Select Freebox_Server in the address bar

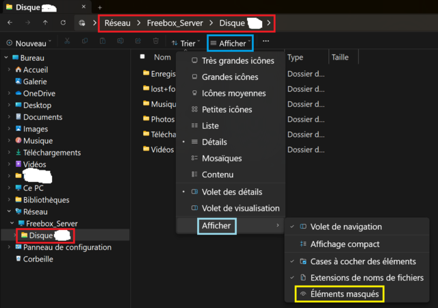click(x=175, y=23)
